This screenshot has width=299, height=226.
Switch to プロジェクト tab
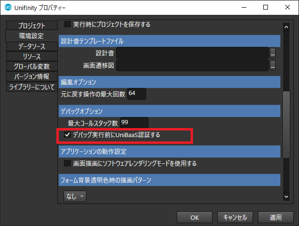(x=32, y=26)
